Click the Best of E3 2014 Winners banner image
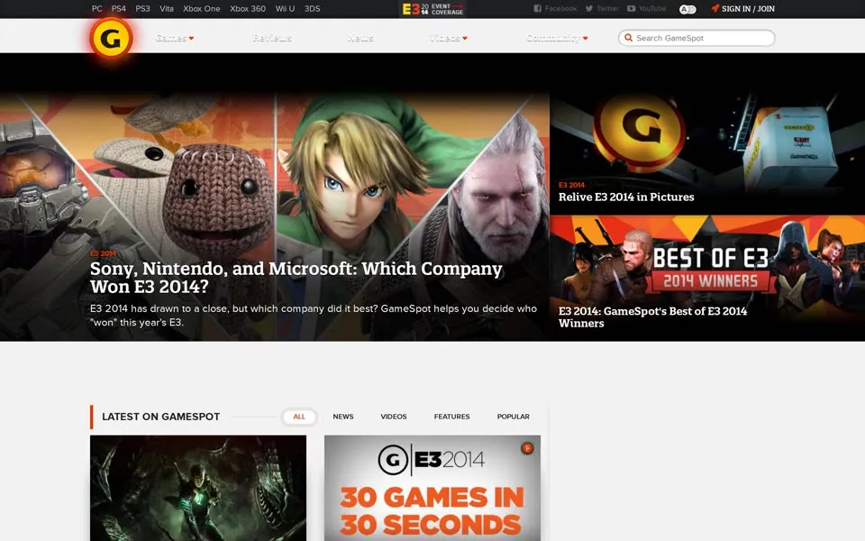 (707, 260)
